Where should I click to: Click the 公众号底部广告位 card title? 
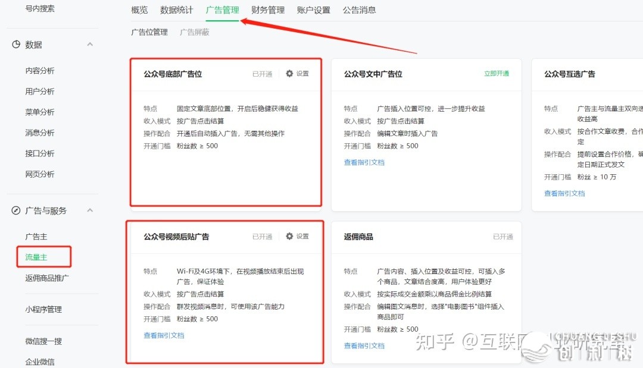pos(173,74)
